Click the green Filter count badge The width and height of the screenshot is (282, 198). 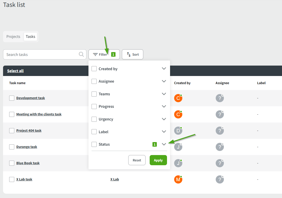pos(113,54)
